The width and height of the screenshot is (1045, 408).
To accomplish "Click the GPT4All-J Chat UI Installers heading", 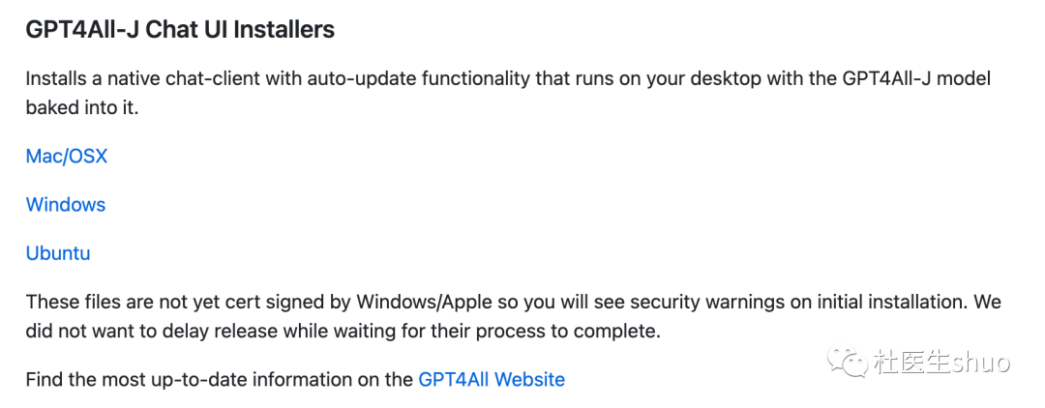I will [180, 31].
